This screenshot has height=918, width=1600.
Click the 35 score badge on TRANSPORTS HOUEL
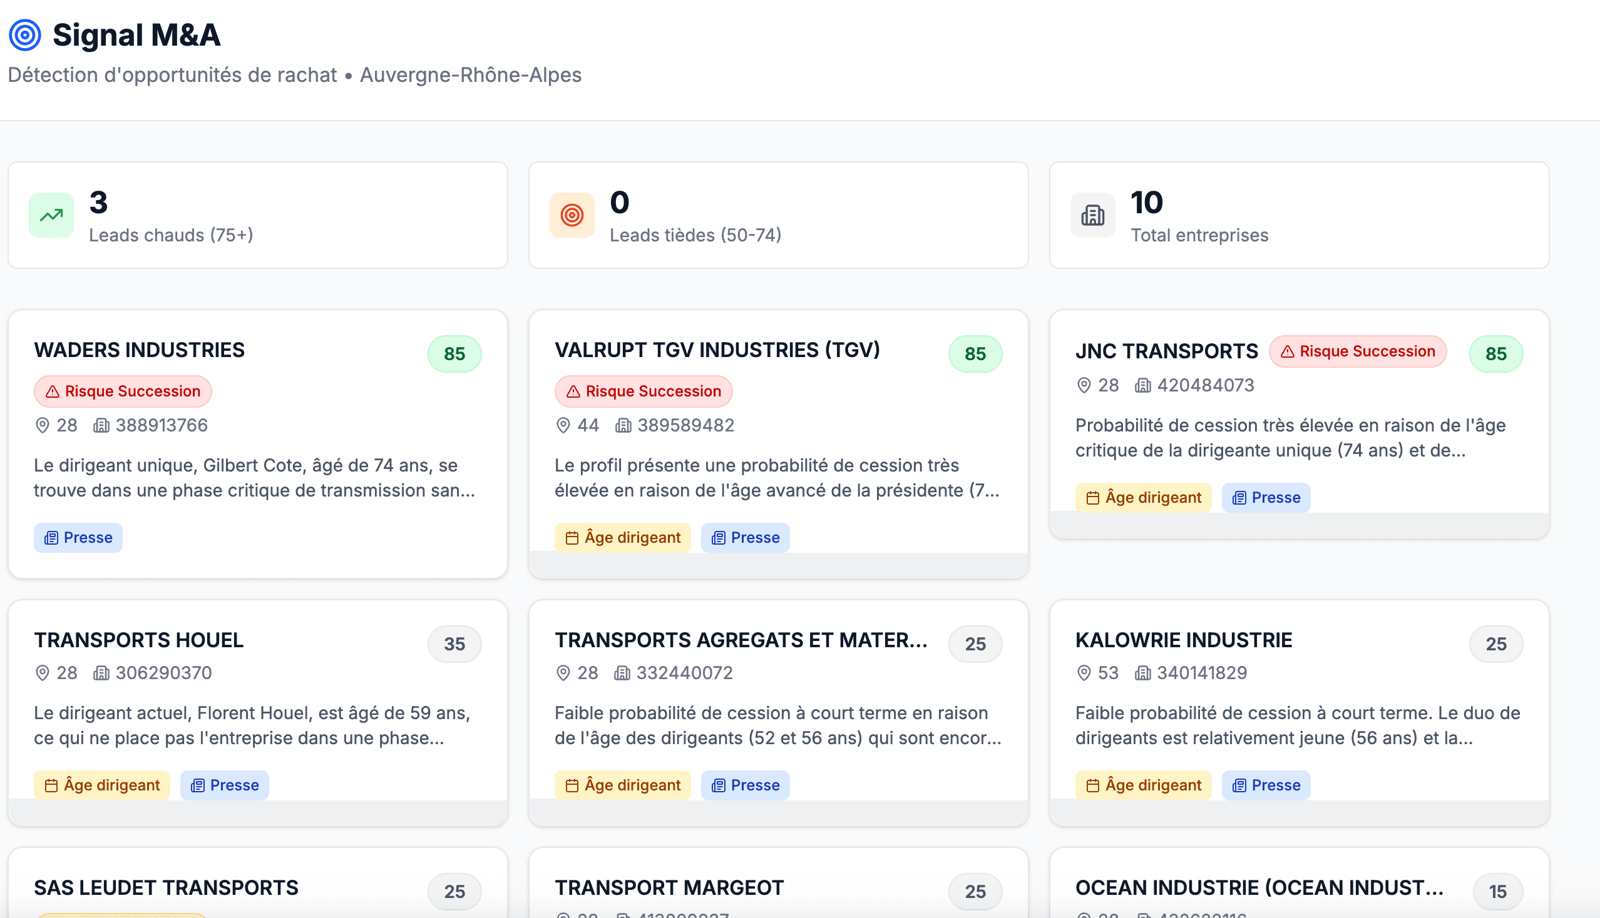click(454, 643)
